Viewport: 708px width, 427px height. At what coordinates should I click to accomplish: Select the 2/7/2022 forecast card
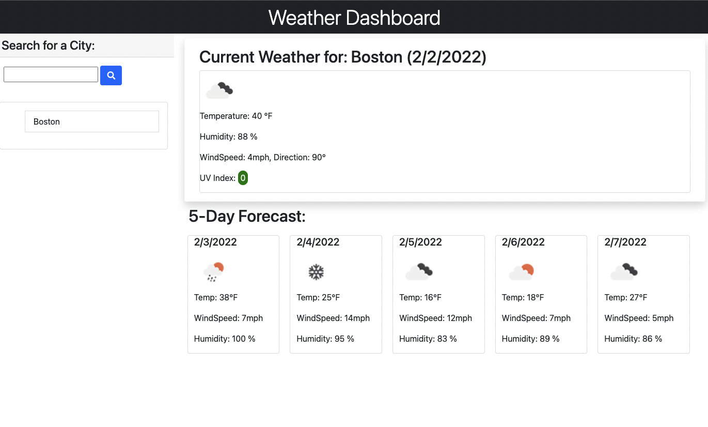coord(643,294)
